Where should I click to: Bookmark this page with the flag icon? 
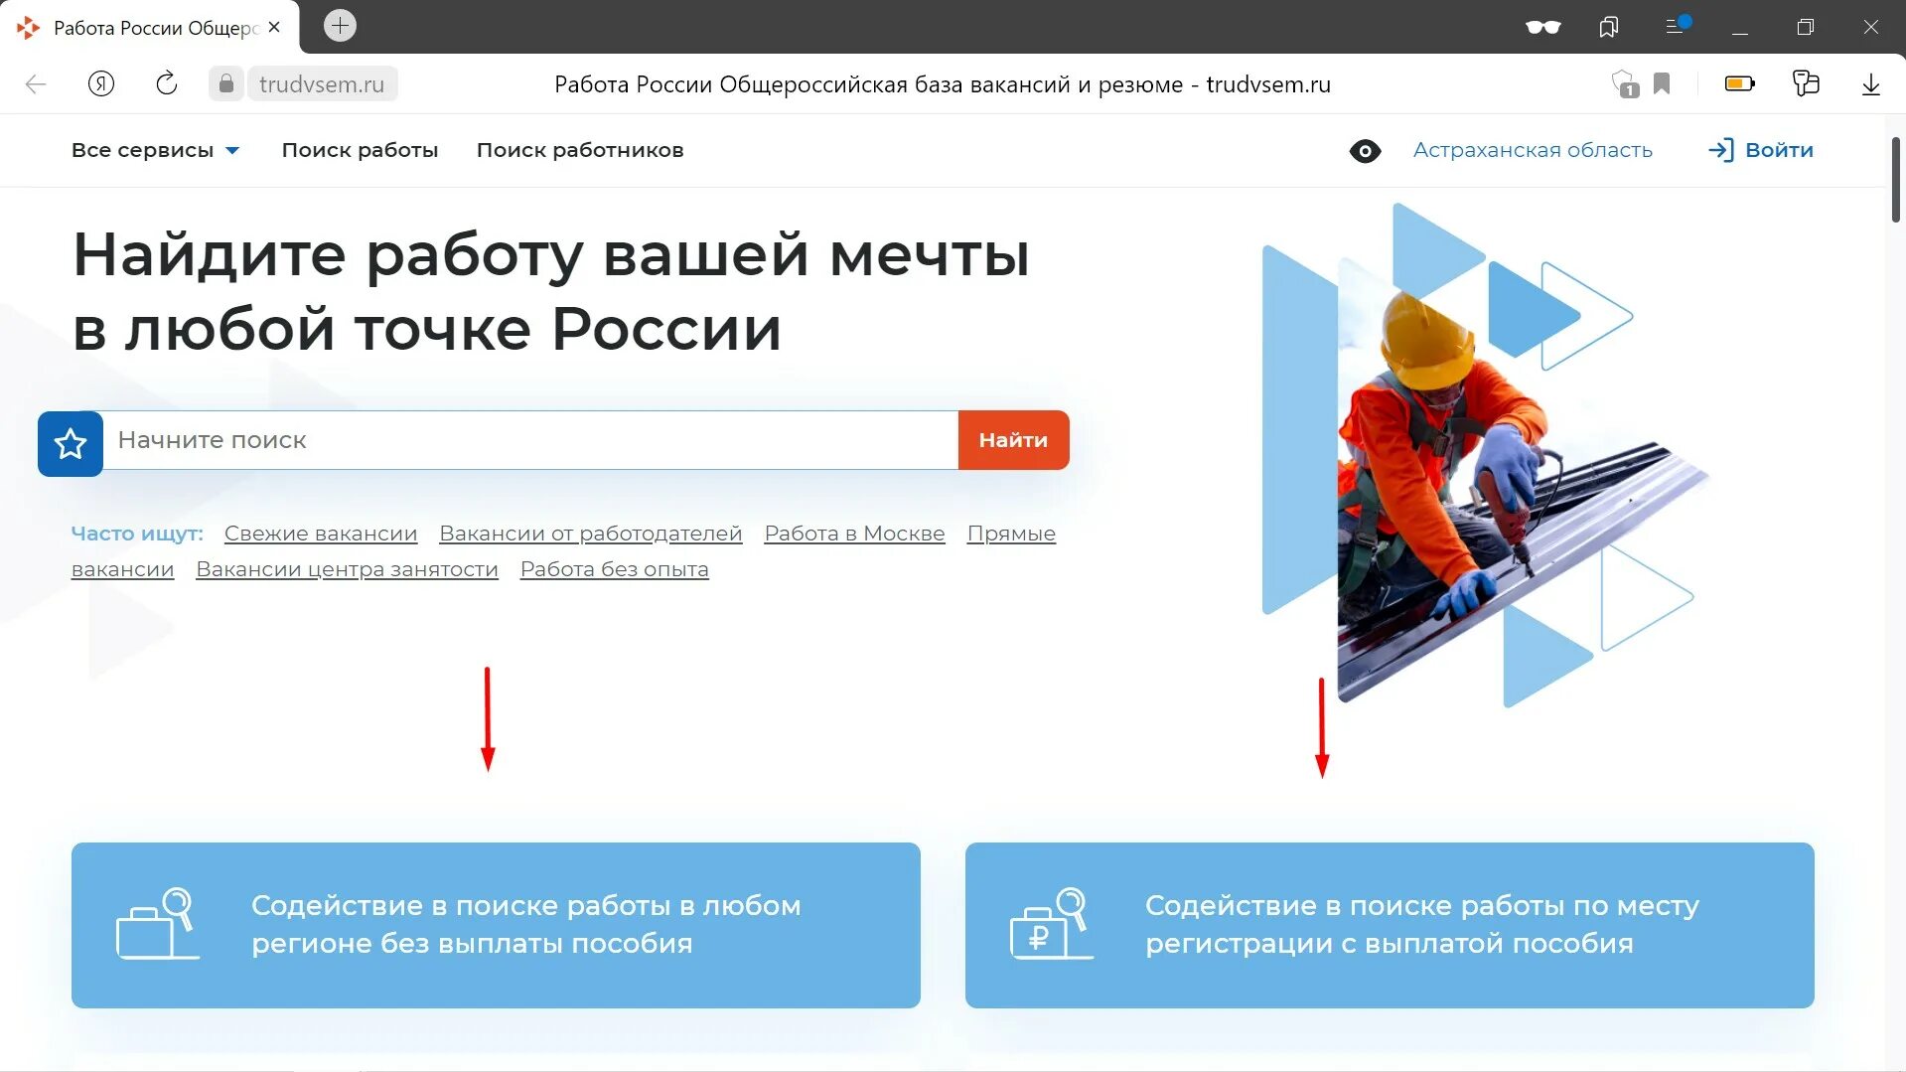pos(1662,83)
